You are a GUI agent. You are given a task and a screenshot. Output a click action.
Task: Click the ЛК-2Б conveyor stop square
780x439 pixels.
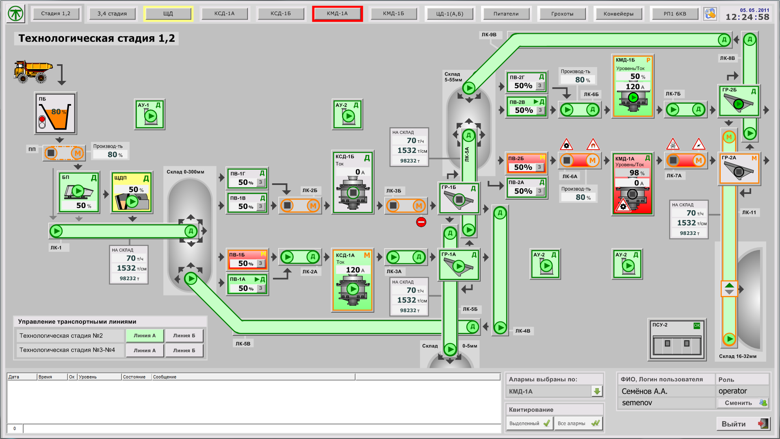[x=287, y=205]
